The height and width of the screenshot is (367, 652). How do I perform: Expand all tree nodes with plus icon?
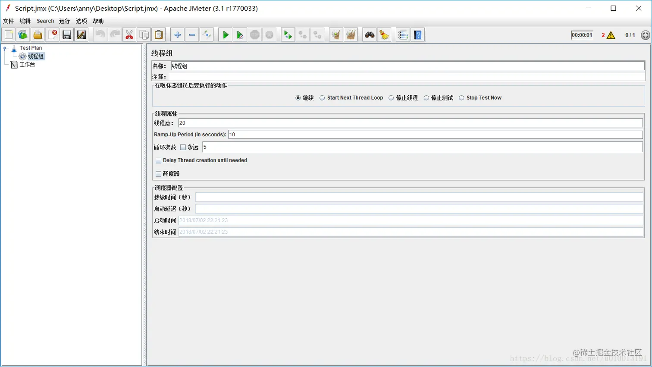tap(178, 35)
